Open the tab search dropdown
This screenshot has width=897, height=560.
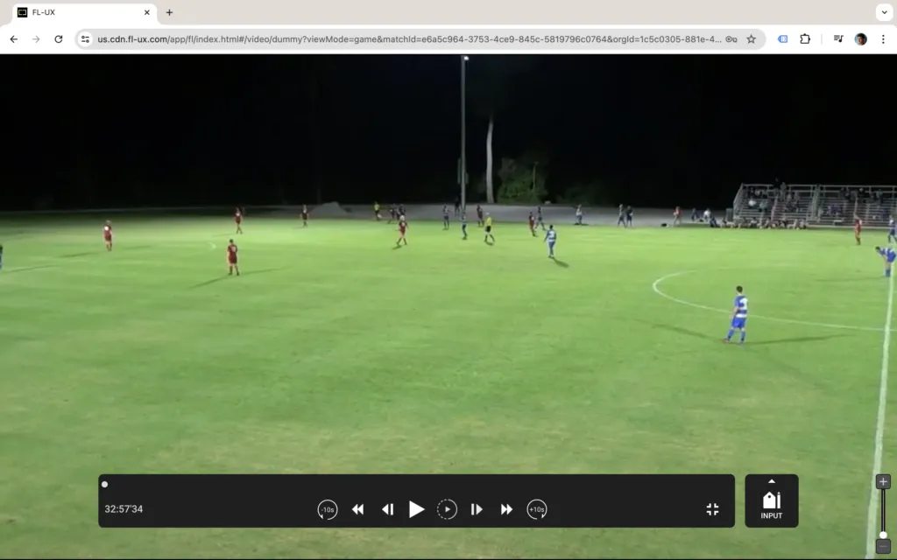pyautogui.click(x=884, y=12)
